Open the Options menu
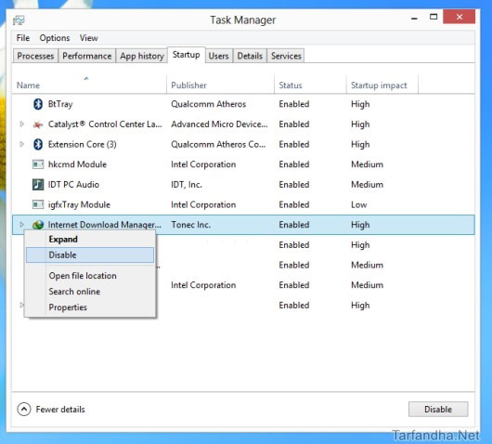Viewport: 492px width, 444px height. click(55, 38)
